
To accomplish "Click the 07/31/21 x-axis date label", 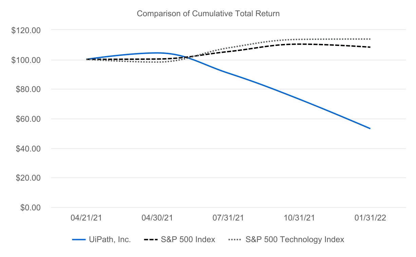I will pyautogui.click(x=228, y=218).
